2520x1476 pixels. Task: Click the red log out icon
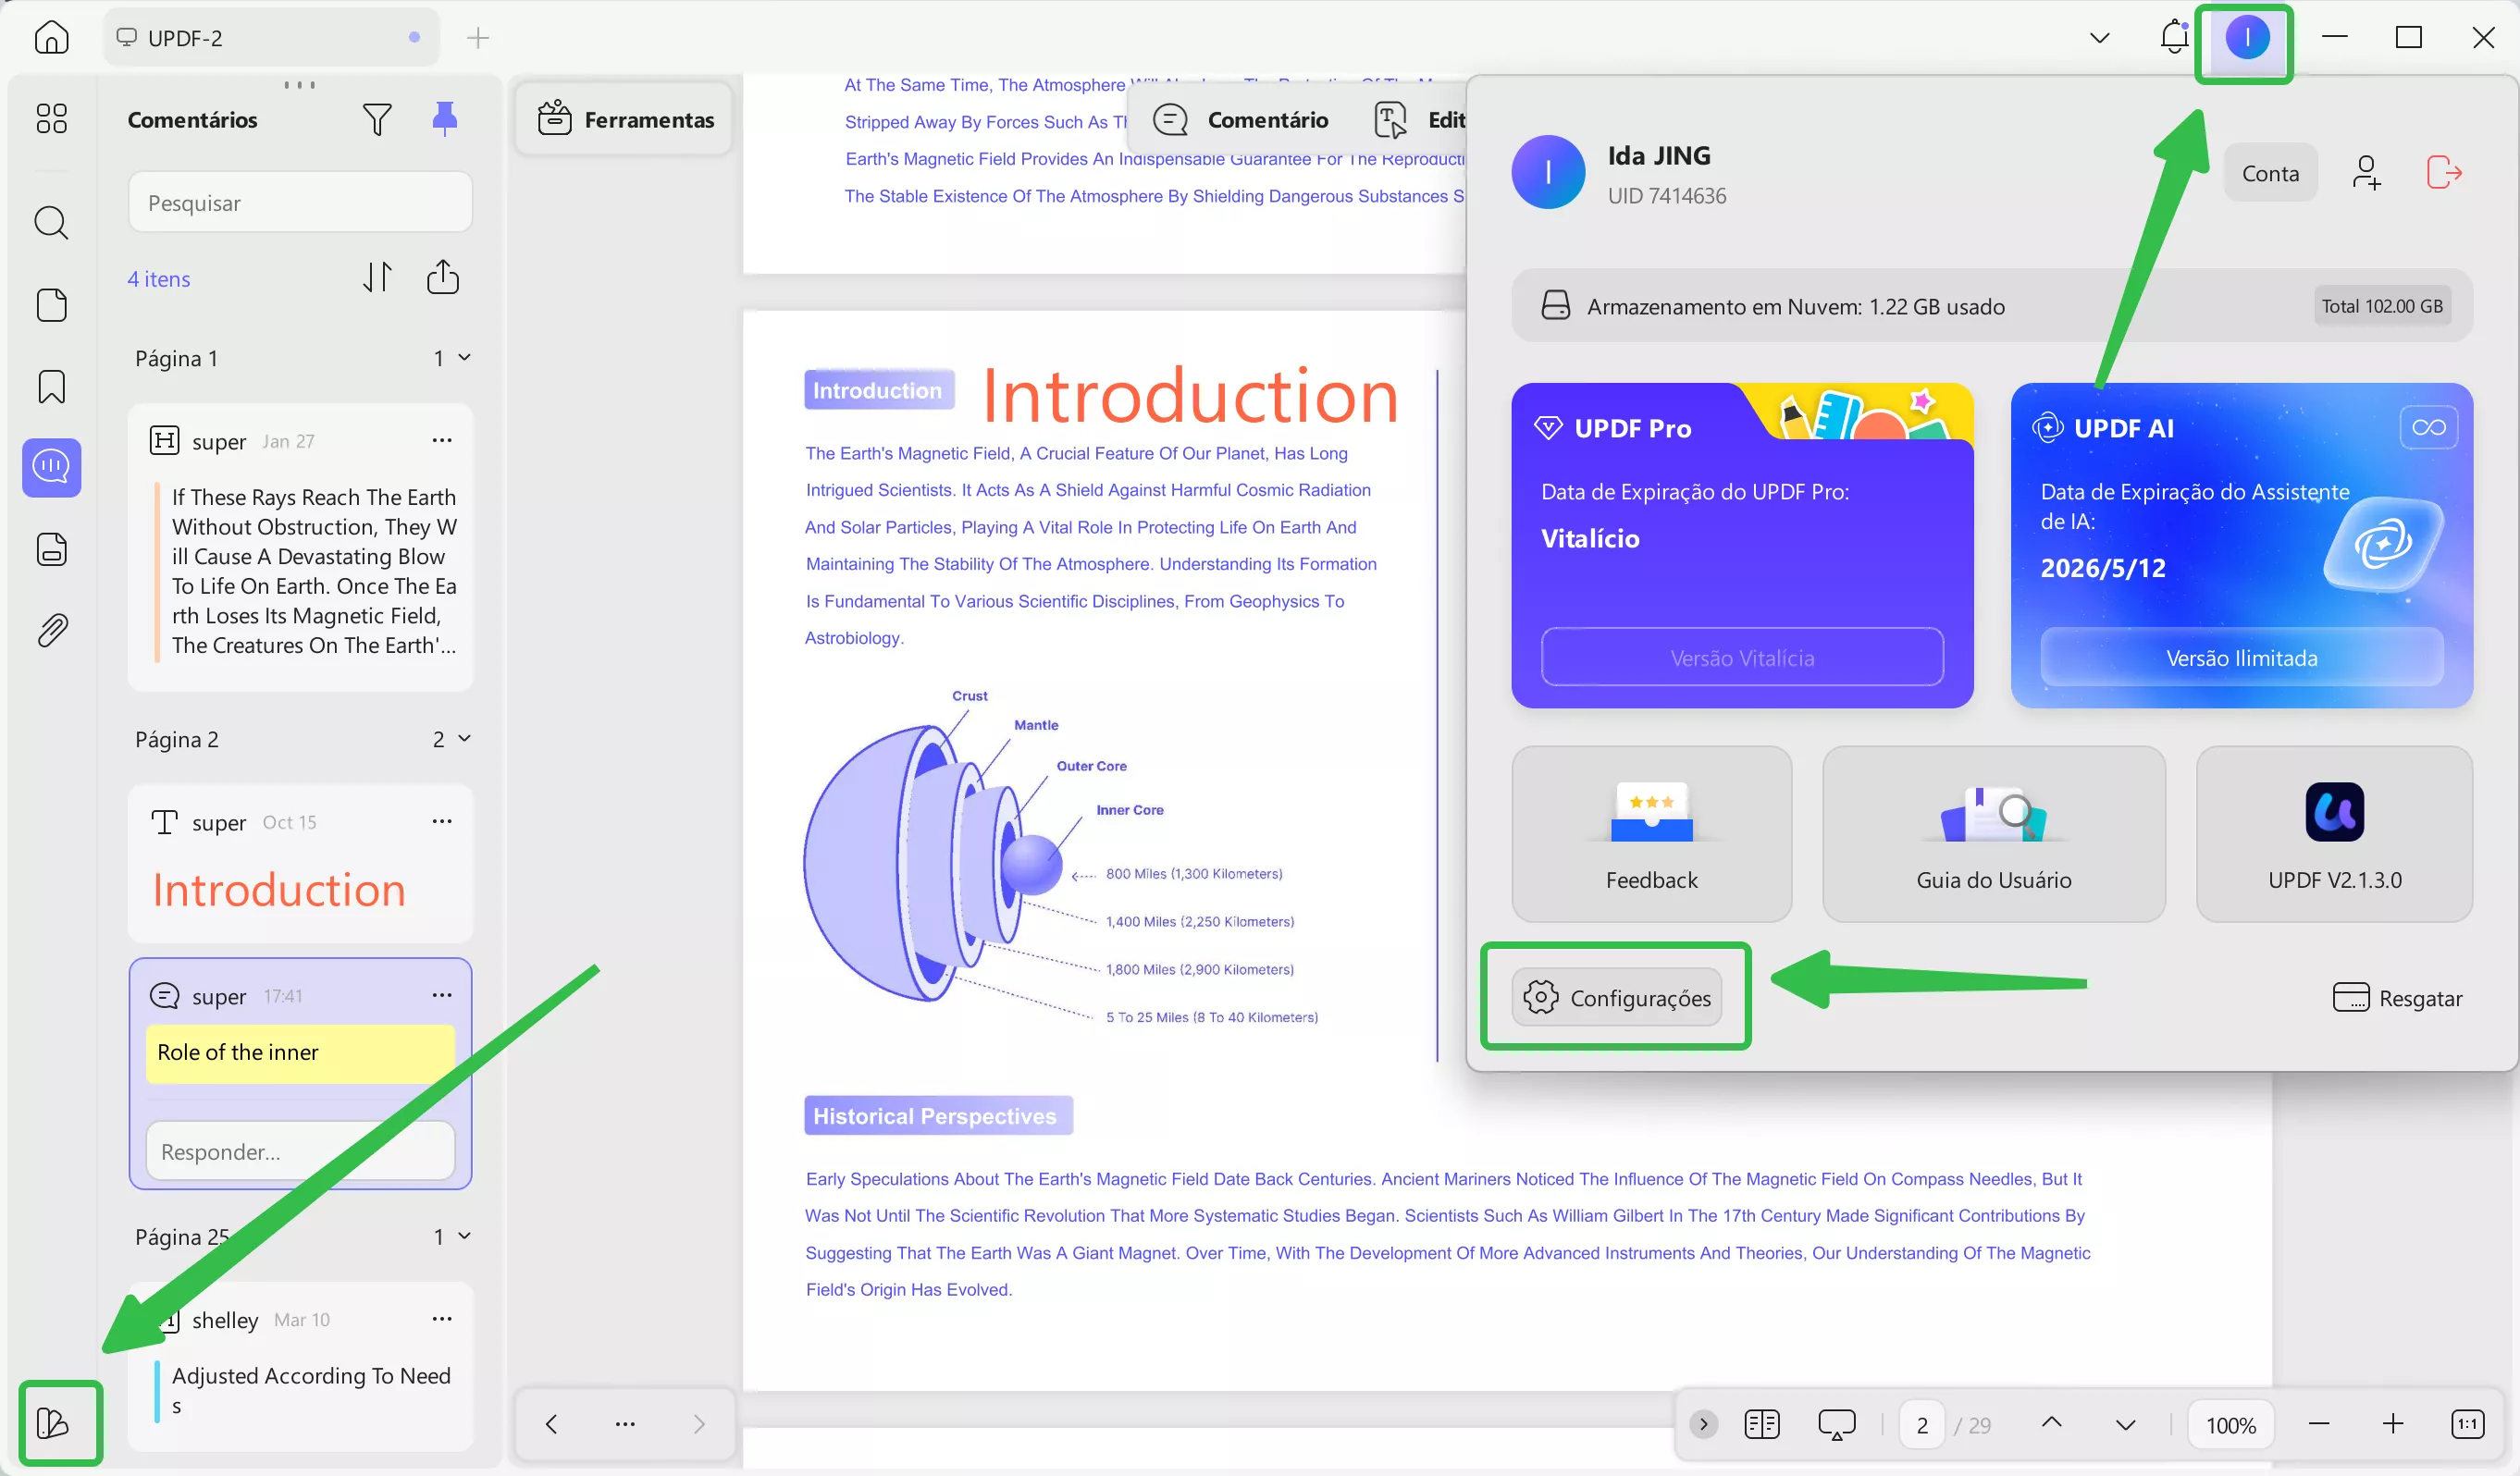tap(2443, 173)
